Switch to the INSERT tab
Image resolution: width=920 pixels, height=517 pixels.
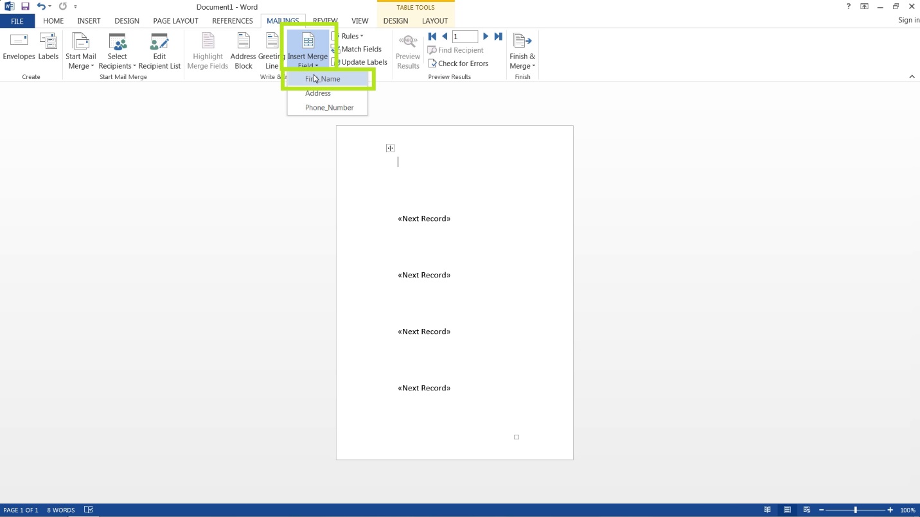point(89,21)
